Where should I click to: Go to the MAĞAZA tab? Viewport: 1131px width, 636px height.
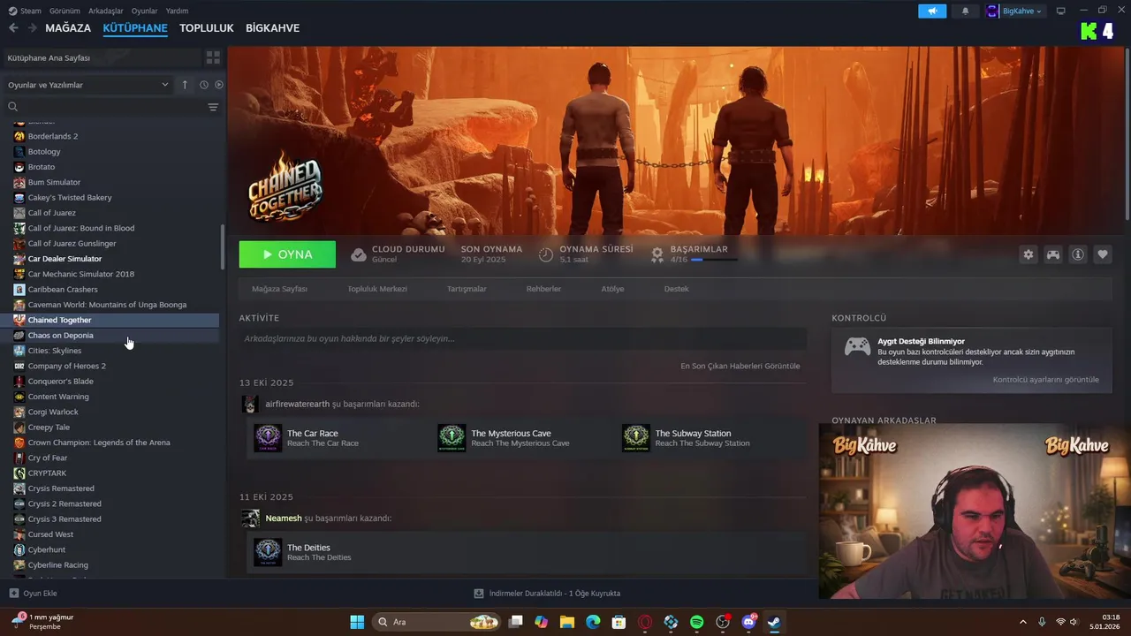click(x=68, y=28)
